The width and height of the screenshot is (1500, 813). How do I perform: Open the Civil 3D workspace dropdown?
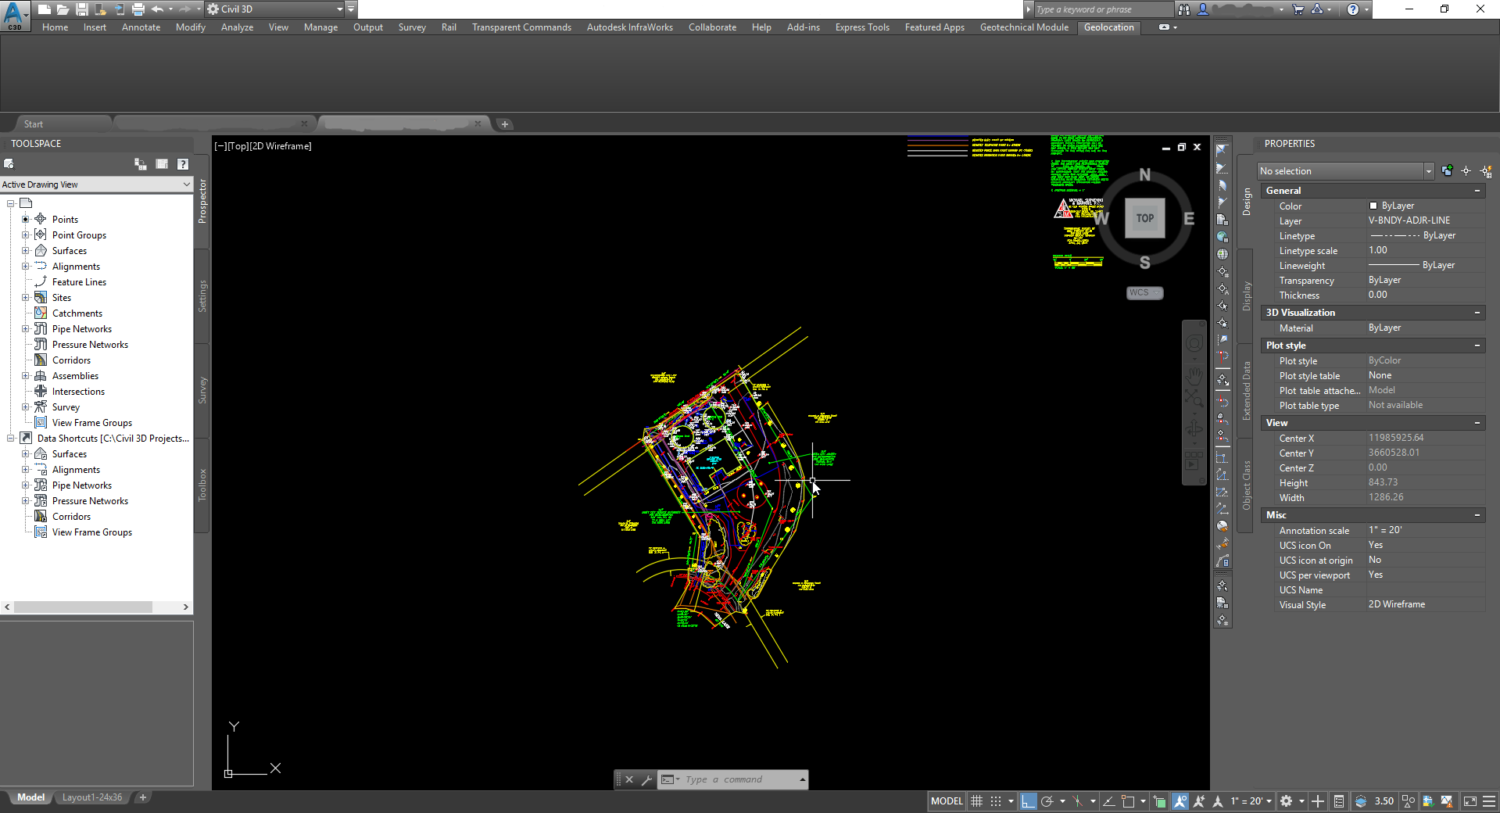click(x=275, y=9)
